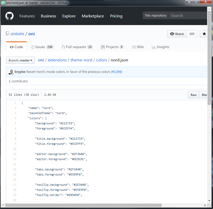Click bryphe's avatar thumbnail
The width and height of the screenshot is (213, 209).
click(11, 72)
